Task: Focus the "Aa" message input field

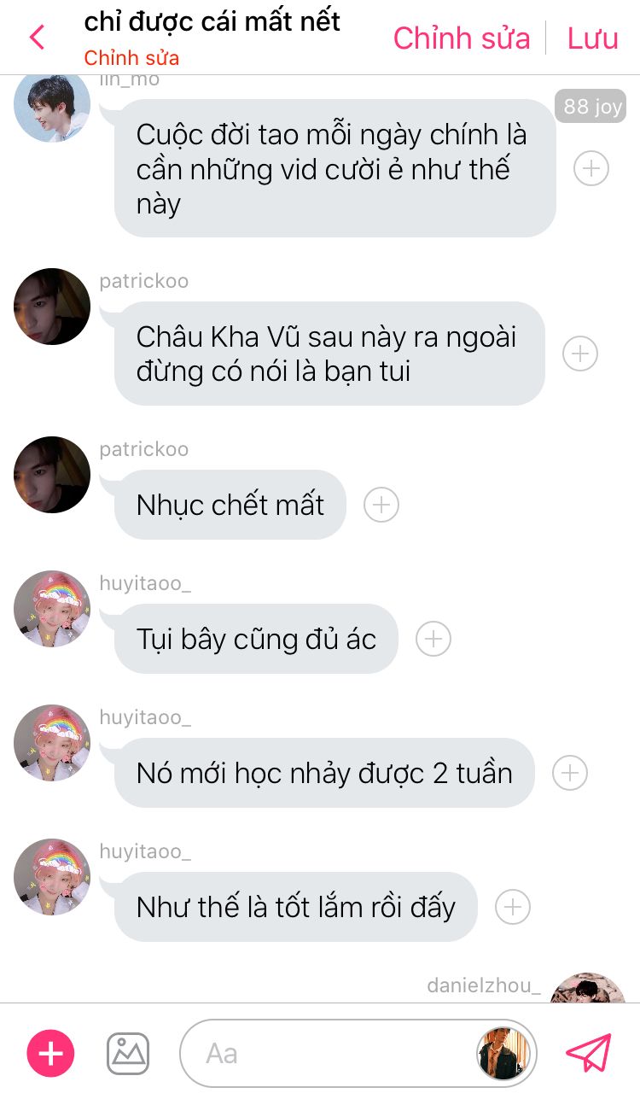Action: (329, 1053)
